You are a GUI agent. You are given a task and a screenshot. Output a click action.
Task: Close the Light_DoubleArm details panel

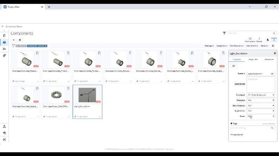(x=275, y=53)
